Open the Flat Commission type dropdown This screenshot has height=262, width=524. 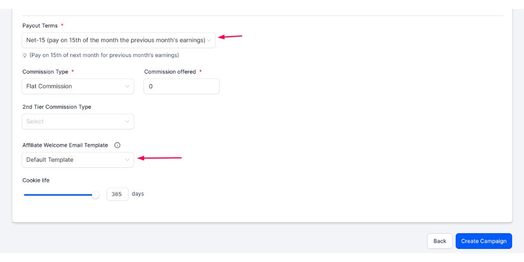(x=78, y=86)
